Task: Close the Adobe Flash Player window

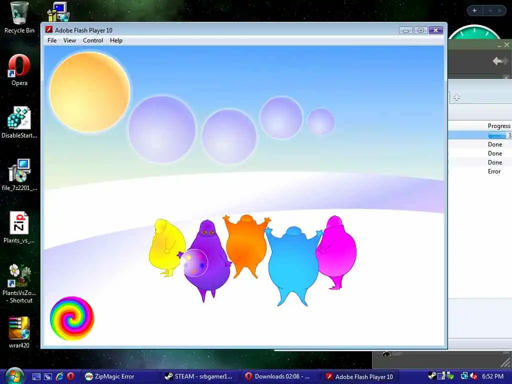Action: (436, 30)
